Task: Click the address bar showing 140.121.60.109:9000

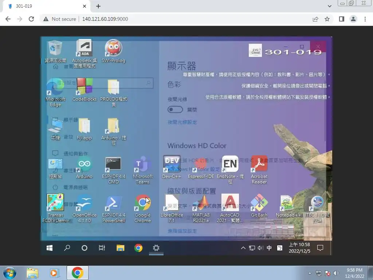Action: pyautogui.click(x=105, y=19)
